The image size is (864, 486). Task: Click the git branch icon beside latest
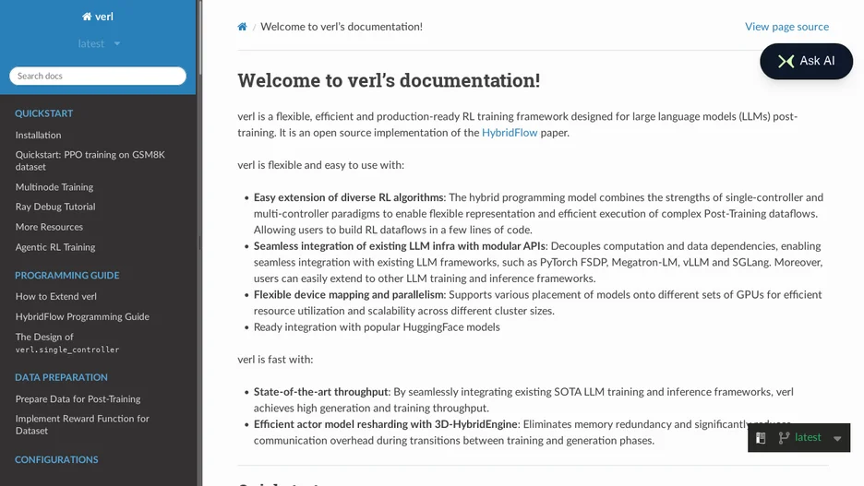[x=784, y=437]
